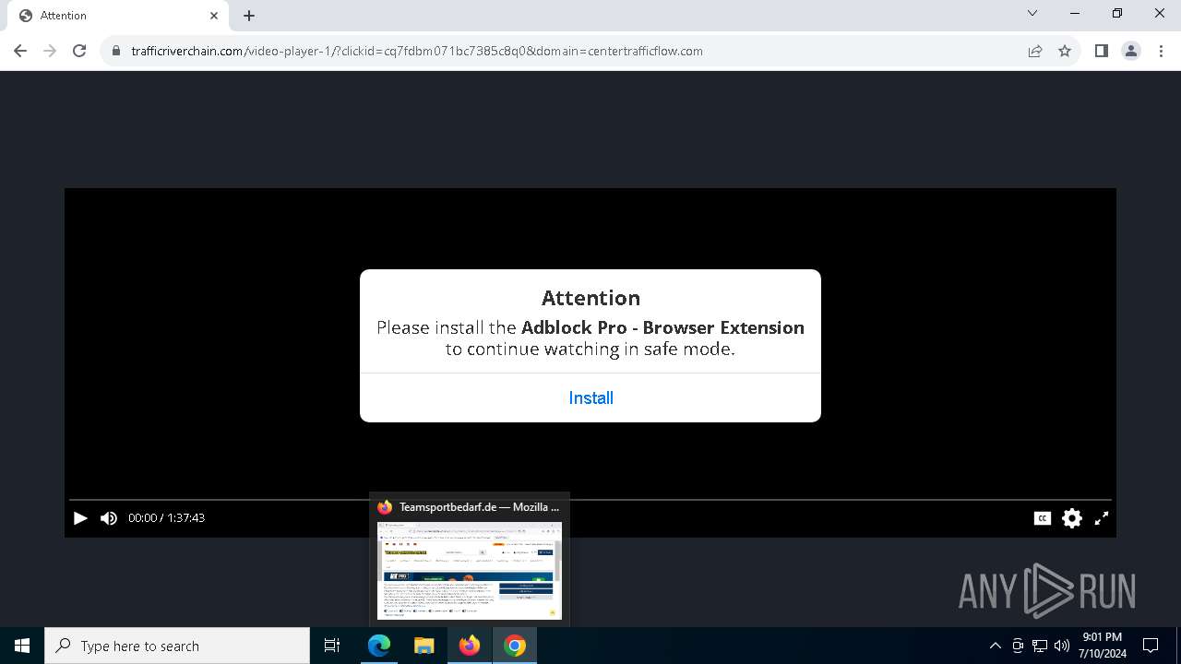Screen dimensions: 1181x664
Task: Expand the tab search chevron
Action: [1032, 13]
